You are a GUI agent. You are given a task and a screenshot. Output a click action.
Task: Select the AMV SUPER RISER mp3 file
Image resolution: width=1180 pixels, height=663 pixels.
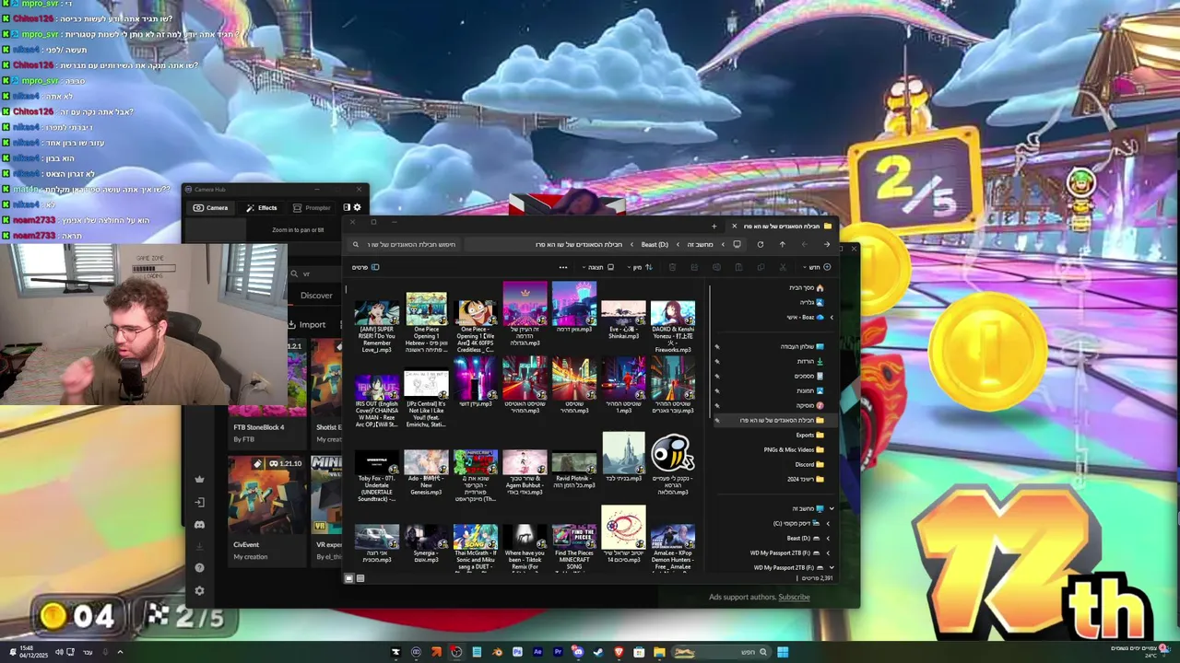tap(377, 327)
